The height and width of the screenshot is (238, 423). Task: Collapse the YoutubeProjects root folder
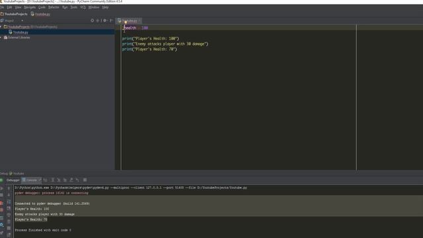[x=1, y=26]
